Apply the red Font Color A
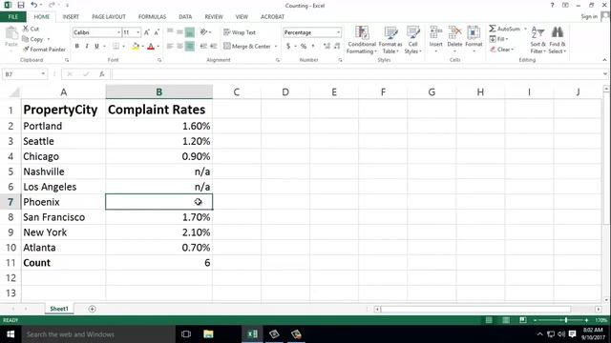The image size is (611, 343). [x=151, y=47]
